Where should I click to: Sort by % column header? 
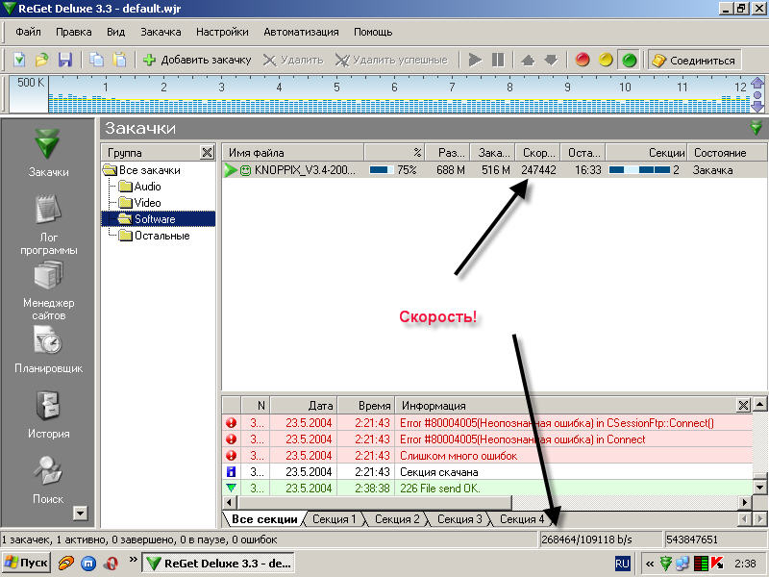point(394,153)
